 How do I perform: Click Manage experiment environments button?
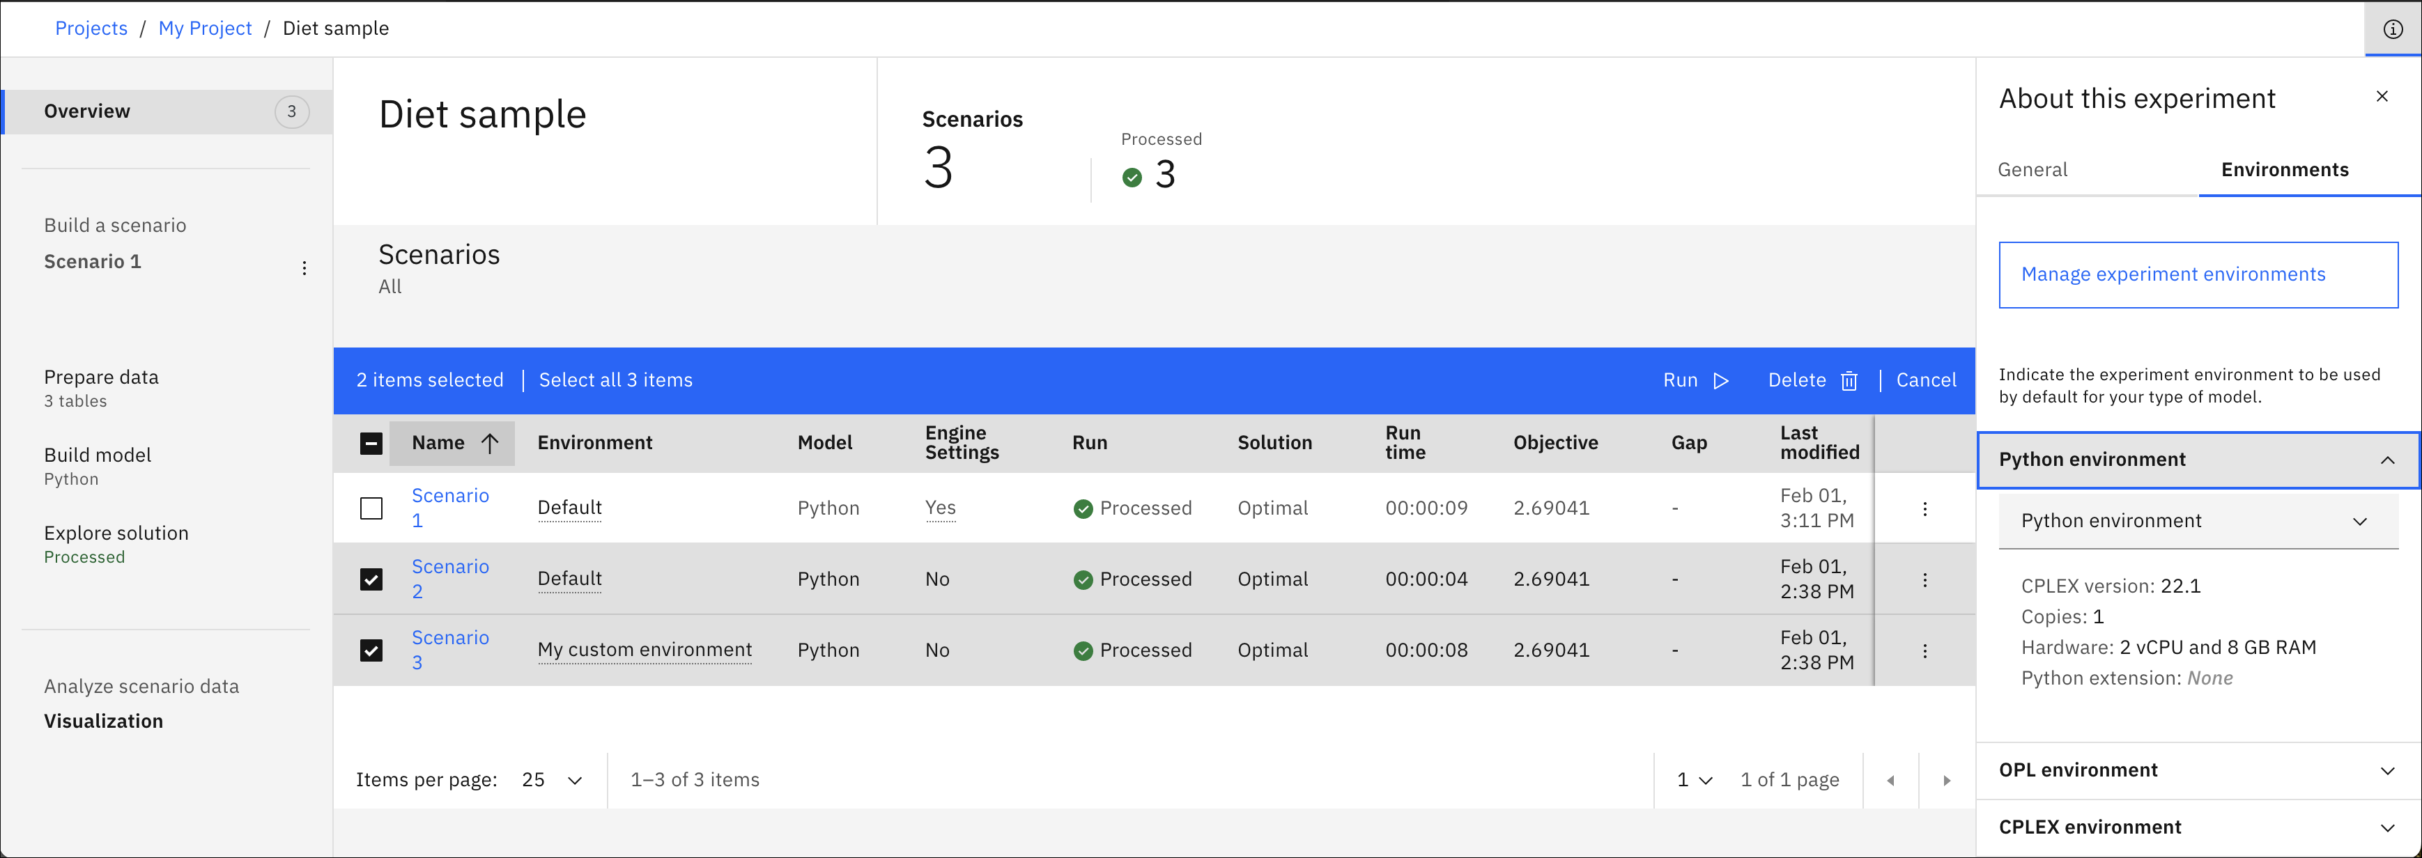point(2197,274)
